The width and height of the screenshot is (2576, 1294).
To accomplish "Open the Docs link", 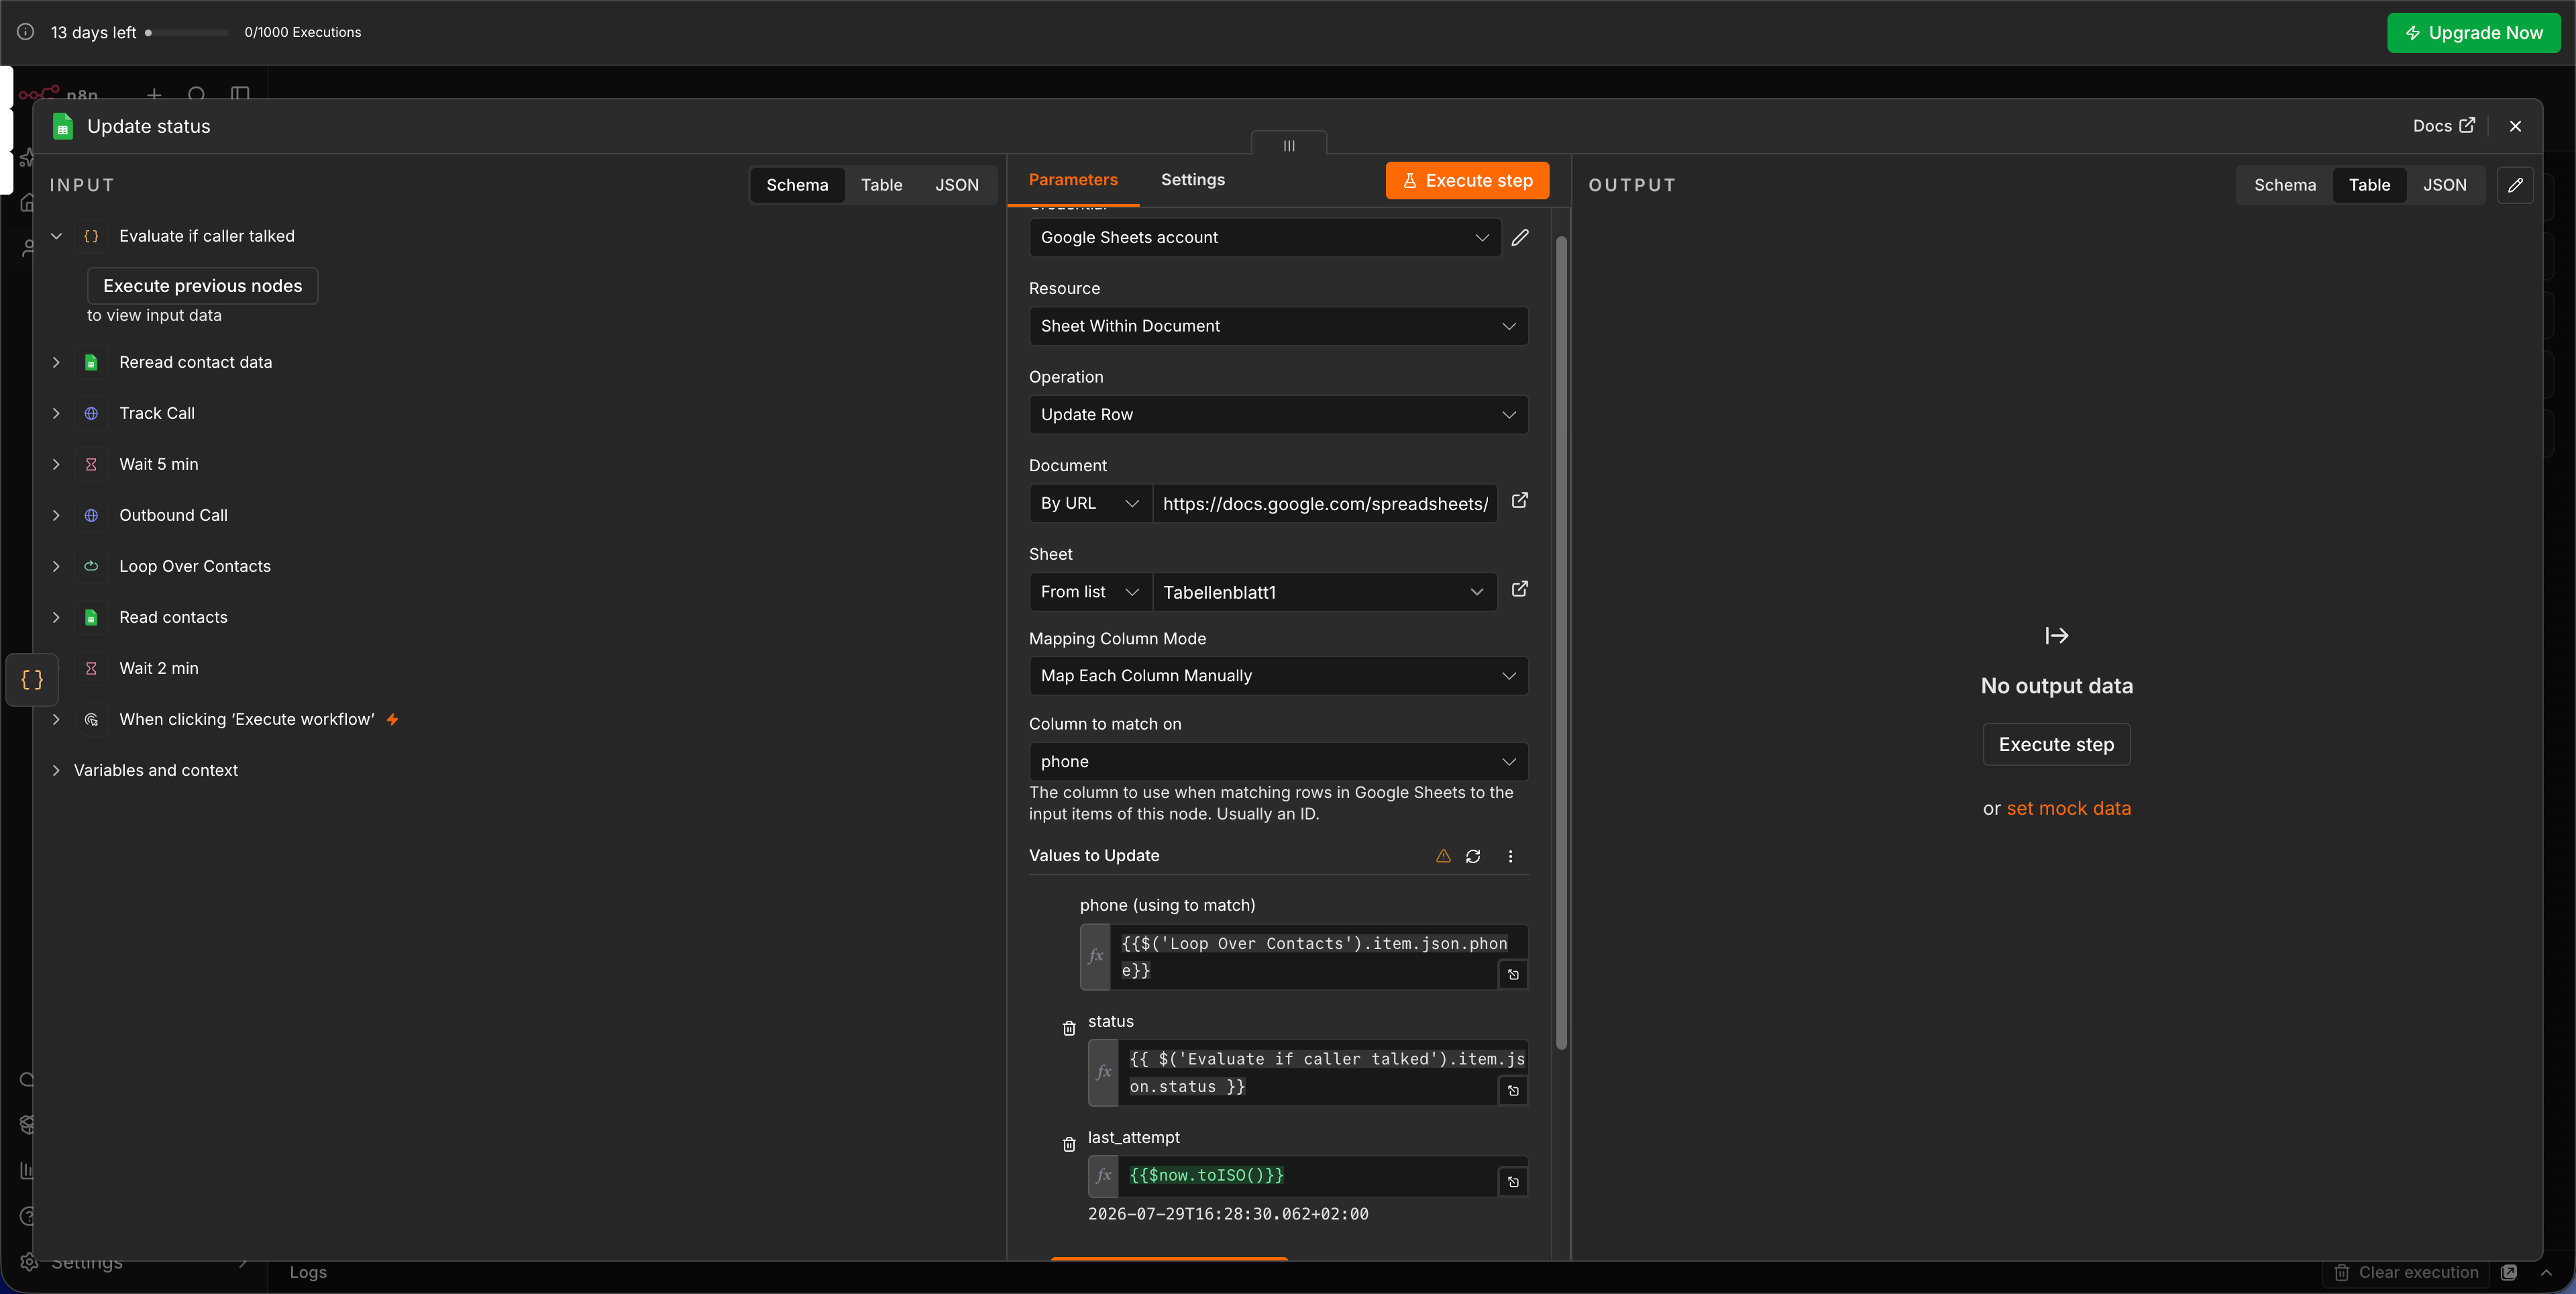I will (x=2443, y=126).
